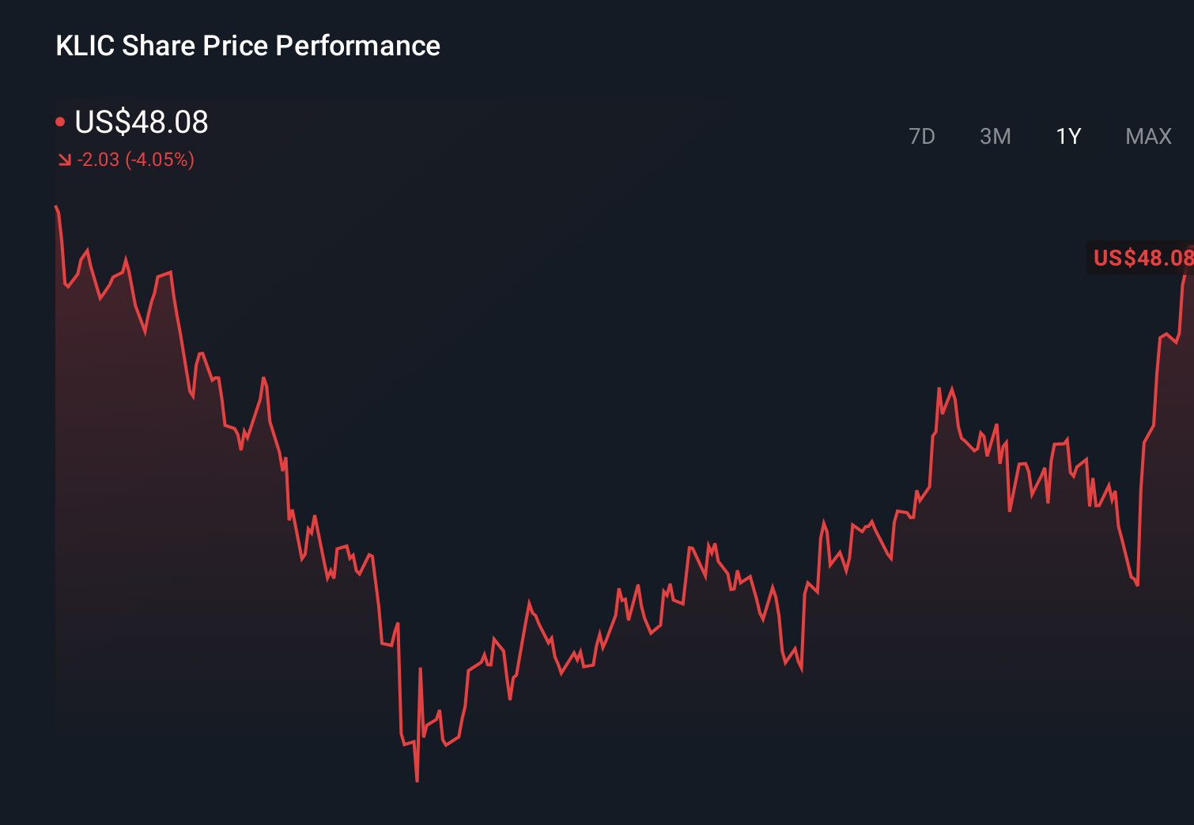The image size is (1194, 825).
Task: Click the -2.03 (-4.05%) change value
Action: click(134, 160)
